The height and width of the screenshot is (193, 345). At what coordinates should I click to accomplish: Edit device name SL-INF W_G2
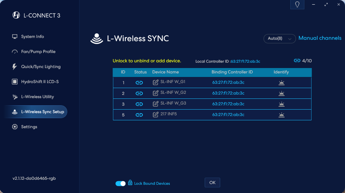[x=156, y=93]
